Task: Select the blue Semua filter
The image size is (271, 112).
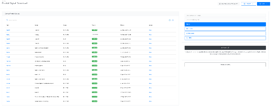Action: [225, 24]
